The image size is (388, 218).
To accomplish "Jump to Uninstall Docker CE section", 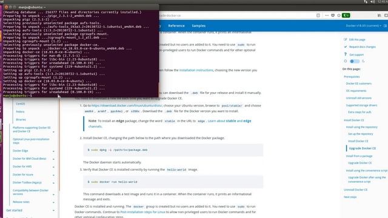I will 356,190.
